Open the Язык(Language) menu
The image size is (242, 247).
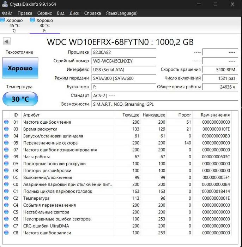tap(122, 13)
